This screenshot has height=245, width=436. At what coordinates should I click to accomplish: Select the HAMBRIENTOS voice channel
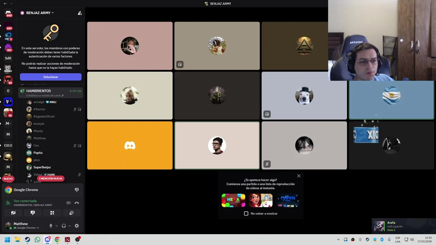tap(50, 93)
